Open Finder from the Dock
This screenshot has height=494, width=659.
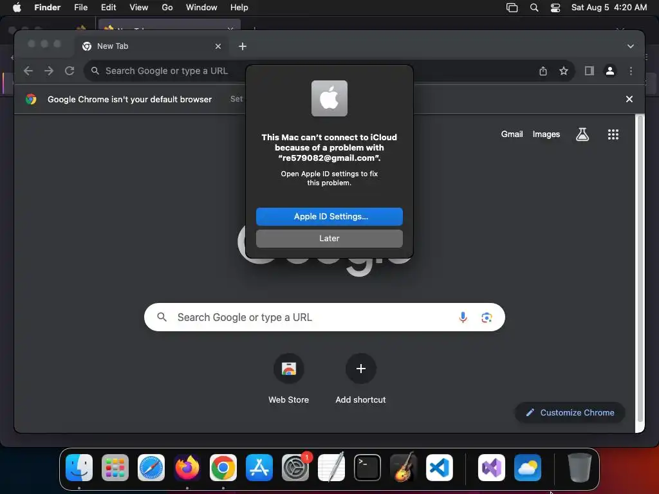79,468
